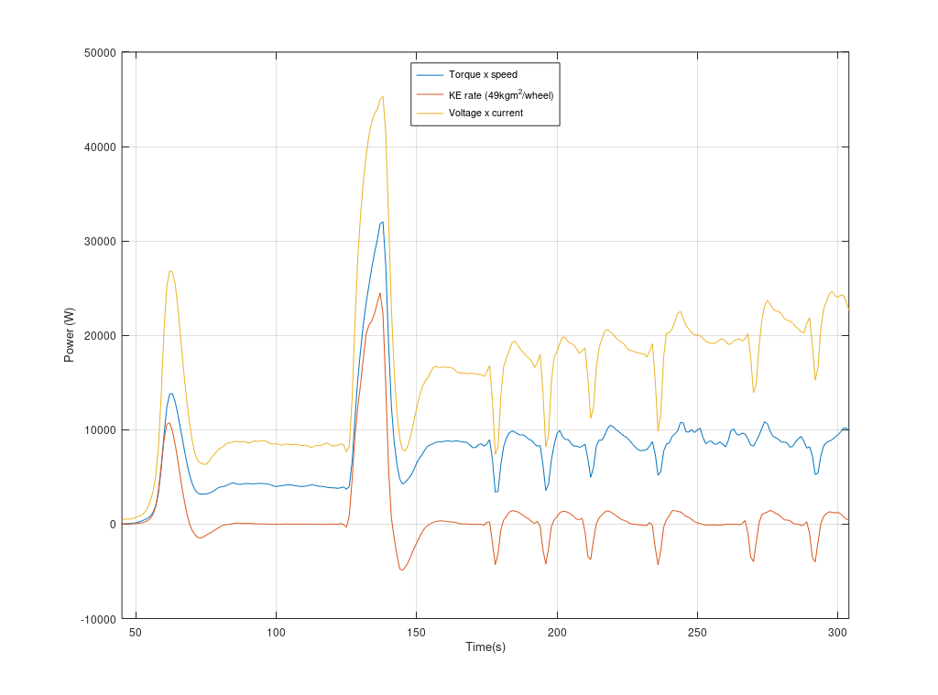Click the 40000 y-axis tick label
Screen dimensions: 938x695
tap(100, 147)
